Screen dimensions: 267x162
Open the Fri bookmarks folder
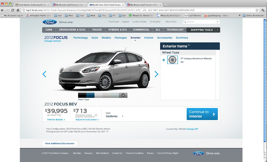(x=112, y=15)
